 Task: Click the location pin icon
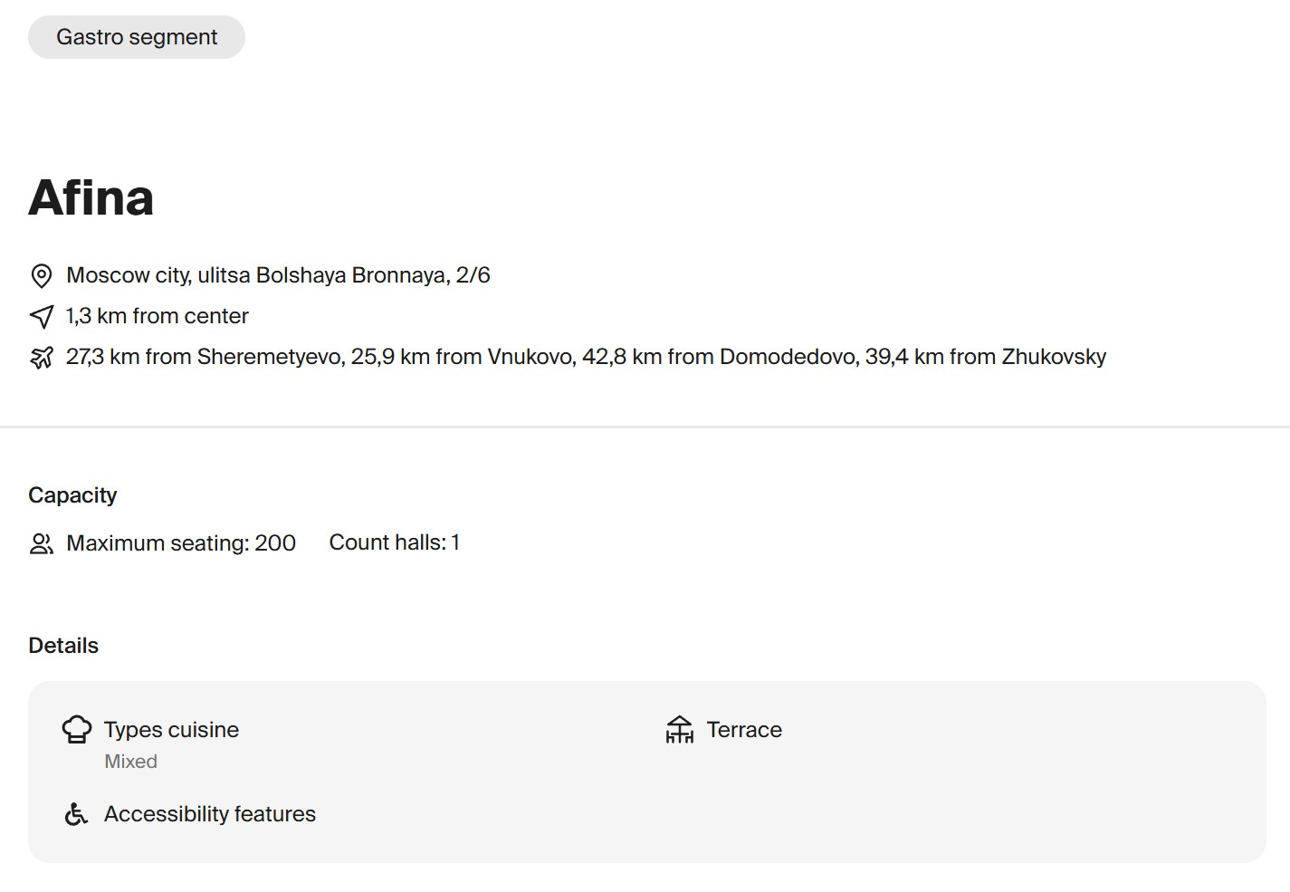pos(42,275)
